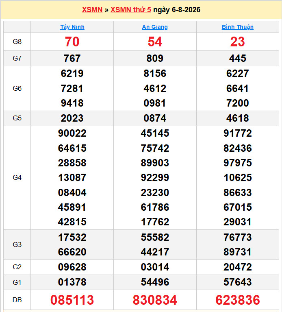Screen dimensions: 282x312
Task: Click G3 number 55582
Action: [x=155, y=238]
